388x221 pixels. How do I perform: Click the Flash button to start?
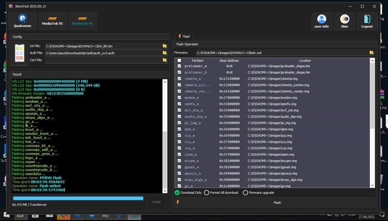[277, 203]
